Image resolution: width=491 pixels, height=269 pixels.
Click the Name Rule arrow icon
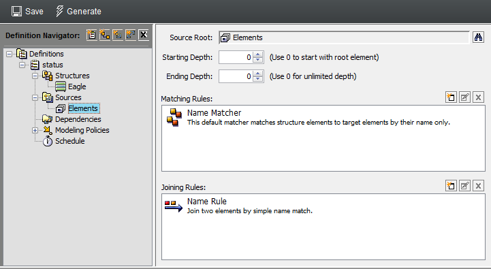[174, 206]
